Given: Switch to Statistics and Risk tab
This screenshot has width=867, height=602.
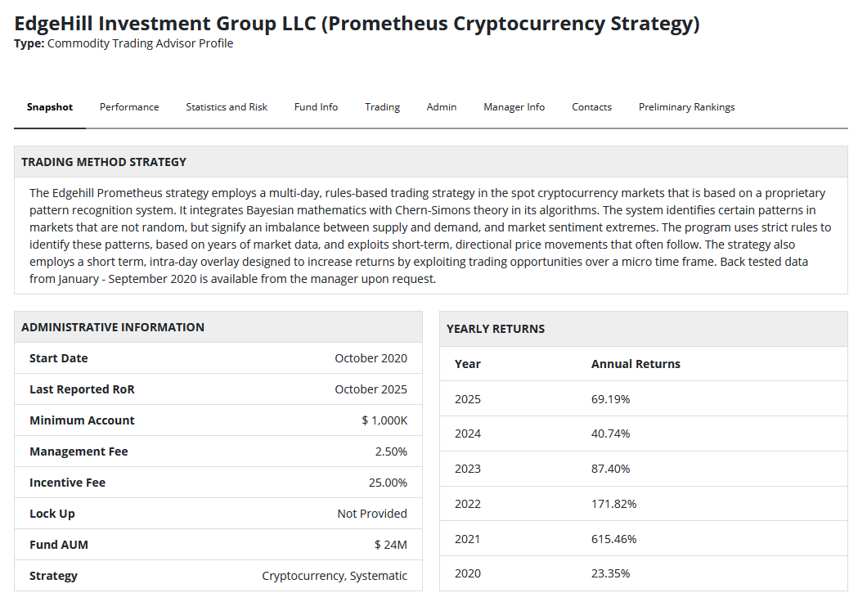Looking at the screenshot, I should (227, 107).
